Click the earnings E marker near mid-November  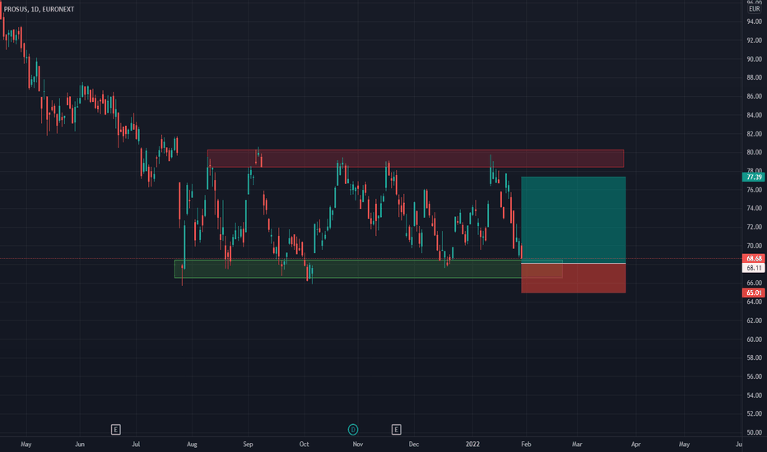click(396, 430)
